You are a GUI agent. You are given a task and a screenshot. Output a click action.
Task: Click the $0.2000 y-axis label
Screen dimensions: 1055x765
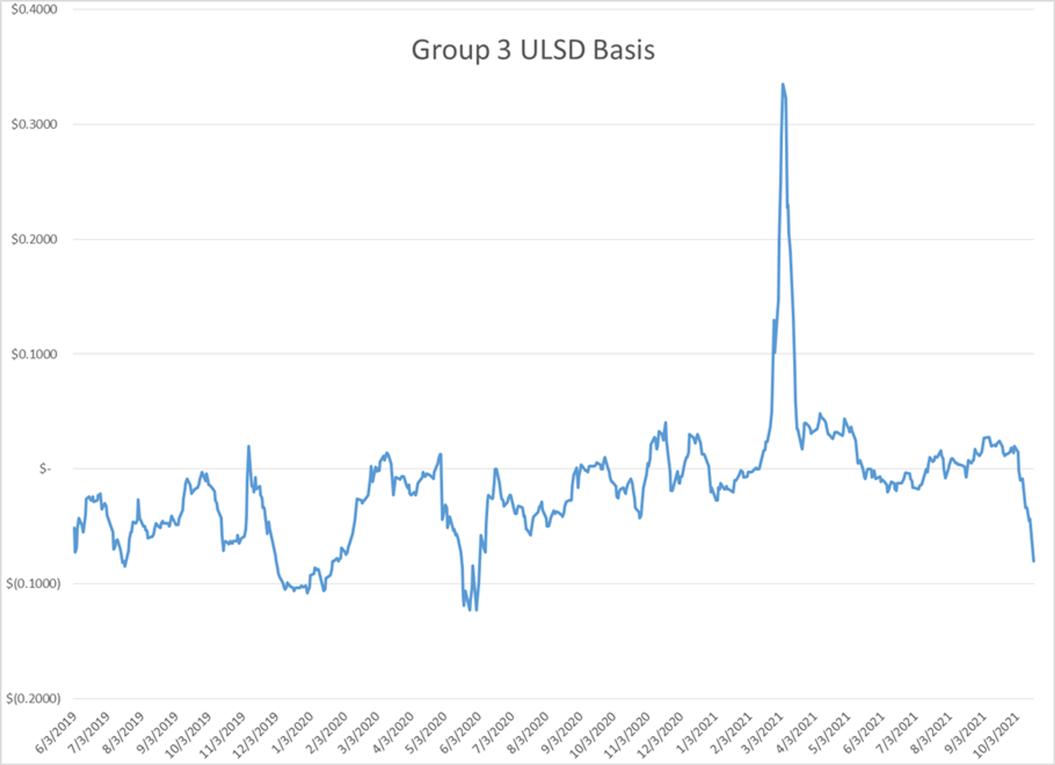(34, 239)
